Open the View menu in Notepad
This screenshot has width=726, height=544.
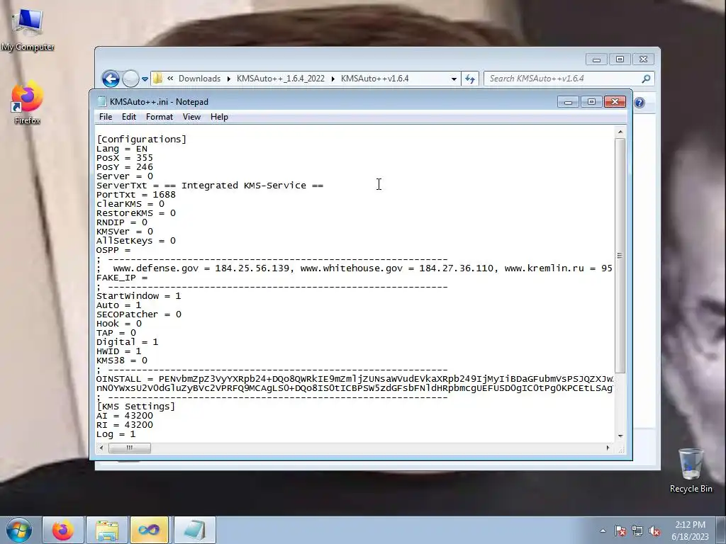(191, 117)
